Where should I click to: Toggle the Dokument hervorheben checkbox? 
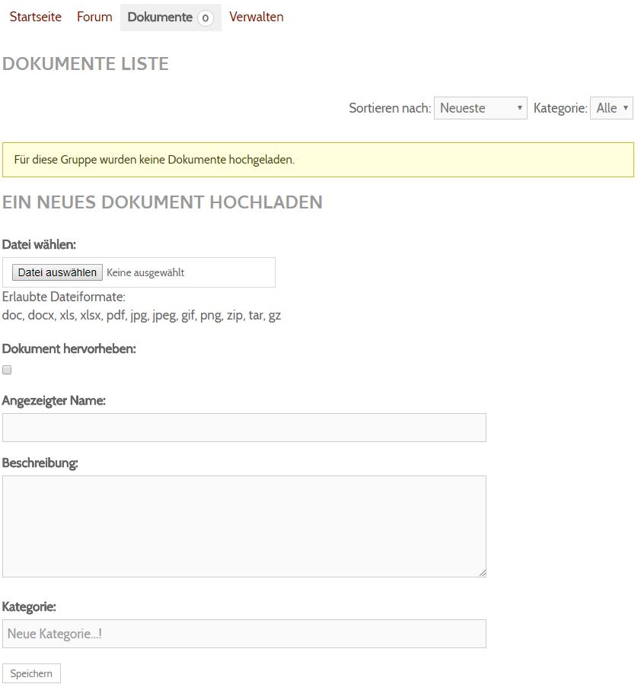(x=7, y=371)
